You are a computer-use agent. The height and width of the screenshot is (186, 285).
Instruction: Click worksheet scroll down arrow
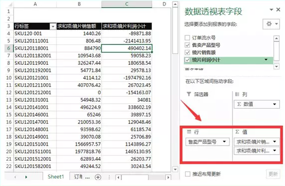coord(175,170)
